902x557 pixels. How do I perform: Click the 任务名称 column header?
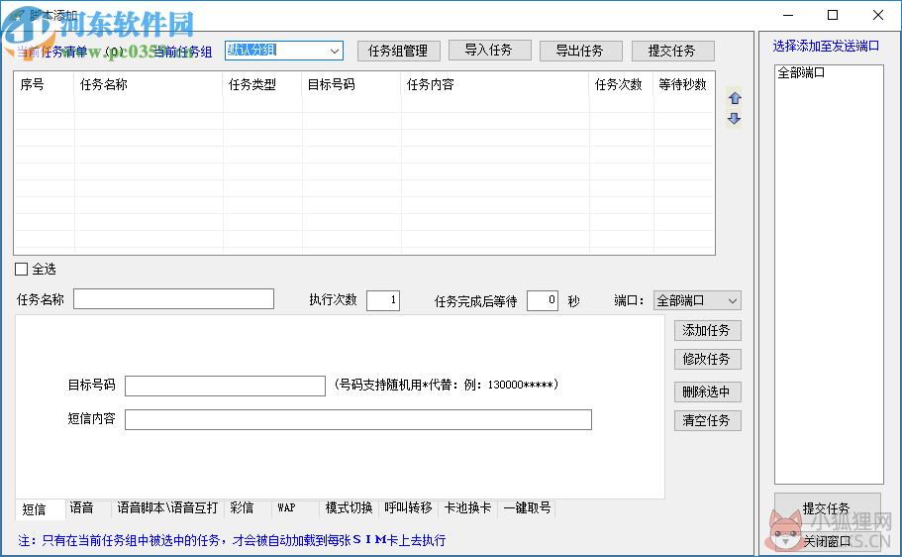[x=149, y=84]
